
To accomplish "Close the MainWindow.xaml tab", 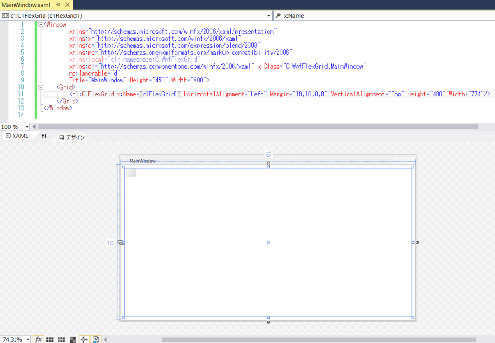I will click(67, 5).
